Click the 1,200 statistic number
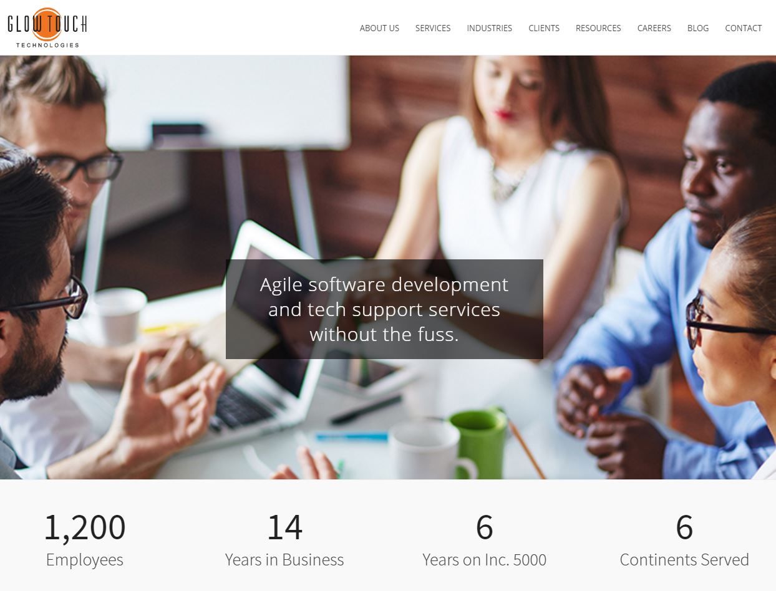This screenshot has width=776, height=591. (x=85, y=527)
